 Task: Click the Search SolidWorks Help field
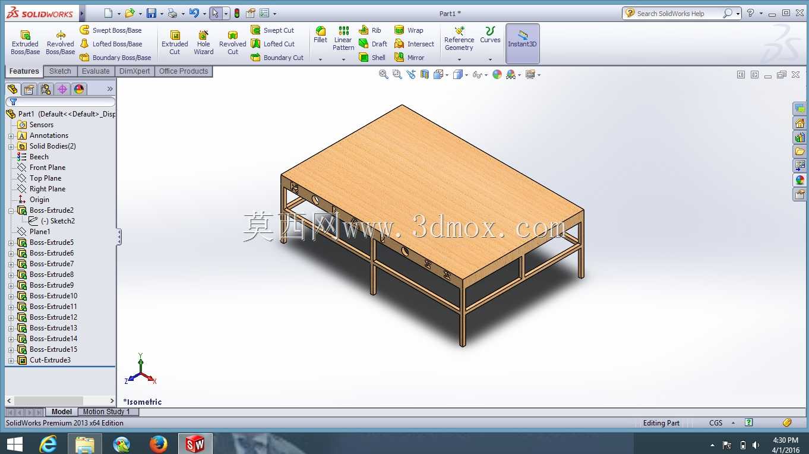pos(679,13)
